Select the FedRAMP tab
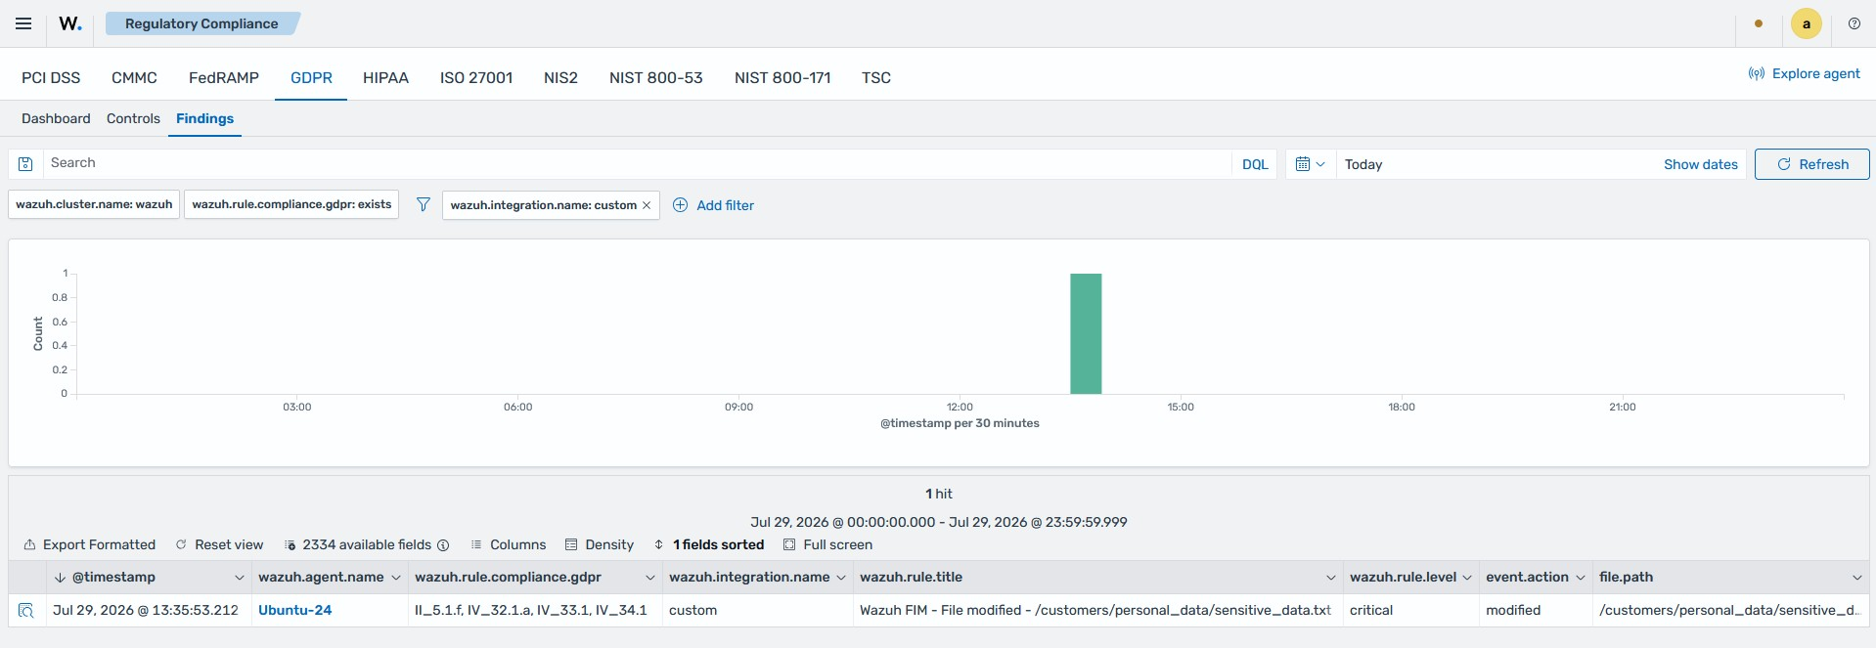The height and width of the screenshot is (648, 1876). click(x=224, y=77)
